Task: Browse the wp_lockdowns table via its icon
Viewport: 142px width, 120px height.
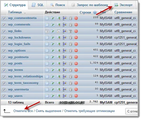Action: 47,38
